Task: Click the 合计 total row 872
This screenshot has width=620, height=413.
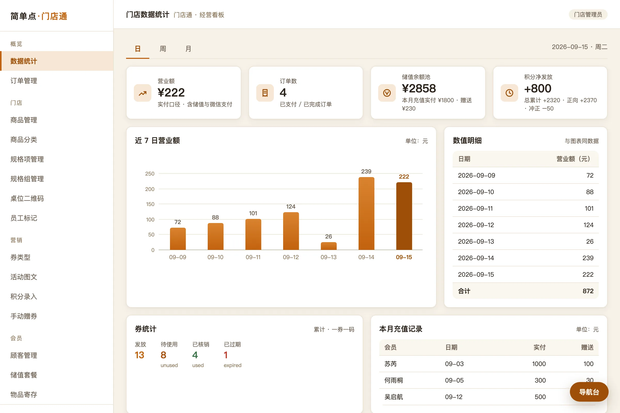Action: coord(525,291)
